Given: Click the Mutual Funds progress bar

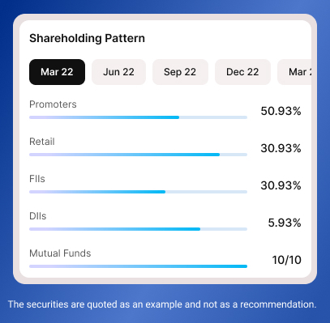Looking at the screenshot, I should [138, 266].
